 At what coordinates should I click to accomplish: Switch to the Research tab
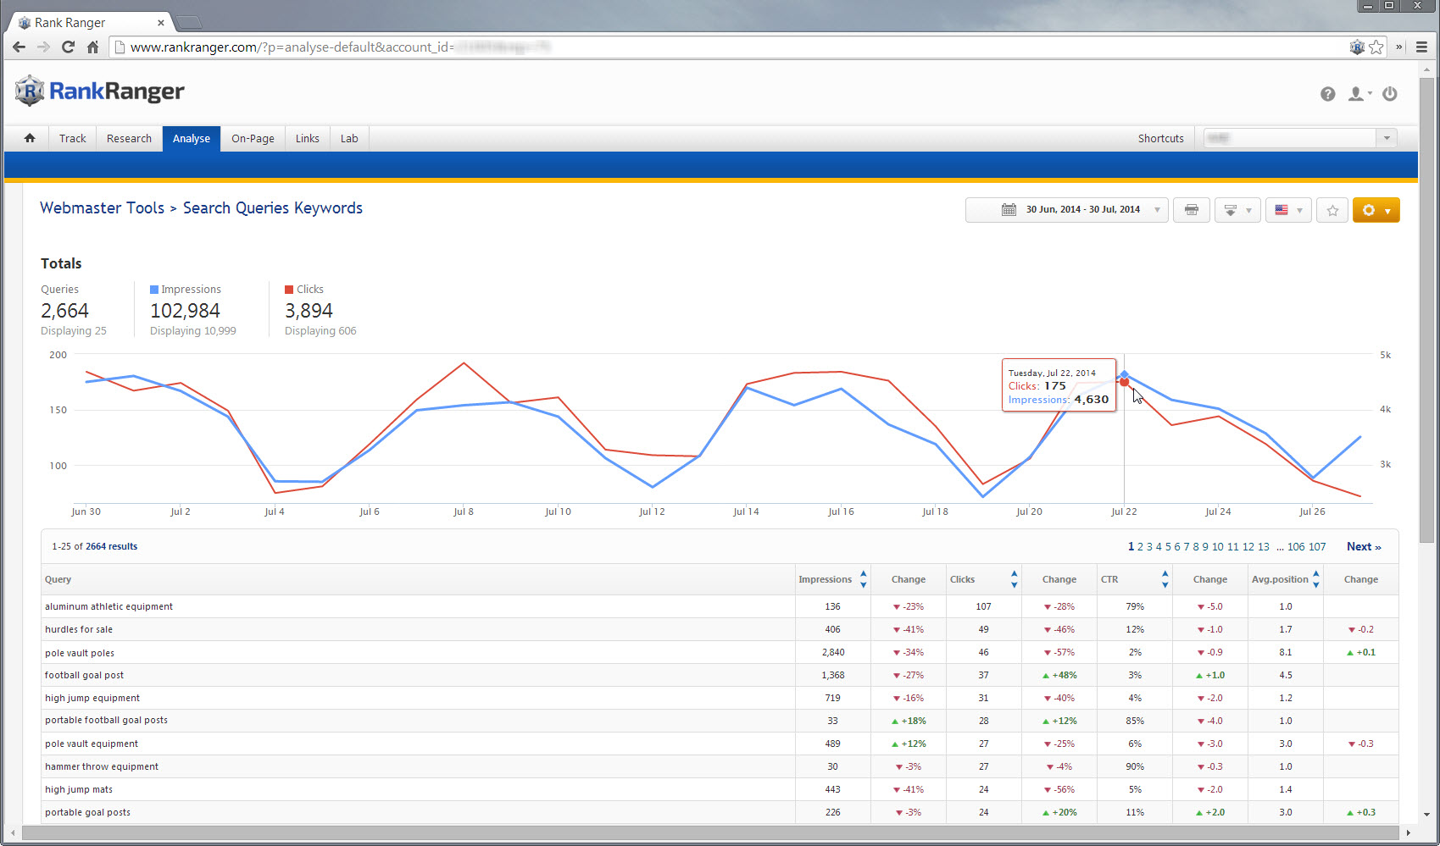coord(129,138)
